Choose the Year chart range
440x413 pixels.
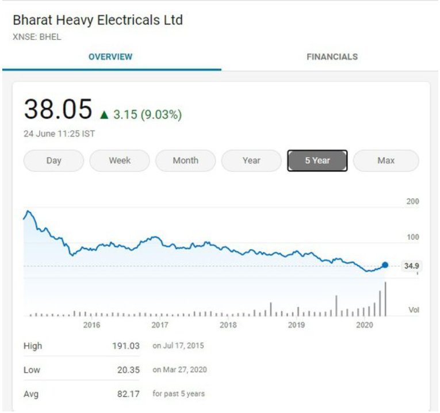tap(251, 160)
